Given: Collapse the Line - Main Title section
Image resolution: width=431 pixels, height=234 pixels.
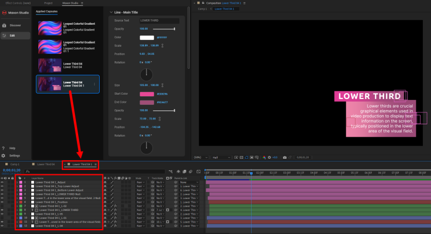Looking at the screenshot, I should pyautogui.click(x=111, y=12).
